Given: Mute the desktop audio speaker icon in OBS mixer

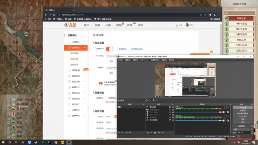Looking at the screenshot, I should [224, 121].
